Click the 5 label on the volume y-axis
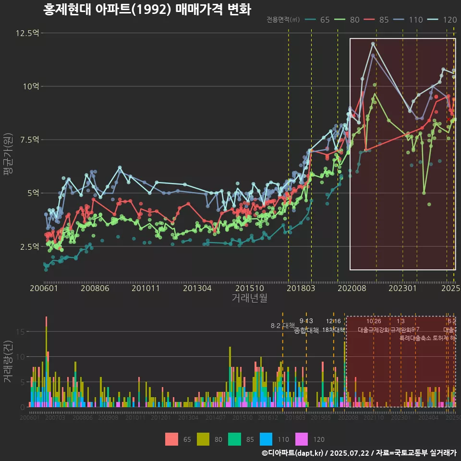The image size is (461, 461). pyautogui.click(x=23, y=382)
